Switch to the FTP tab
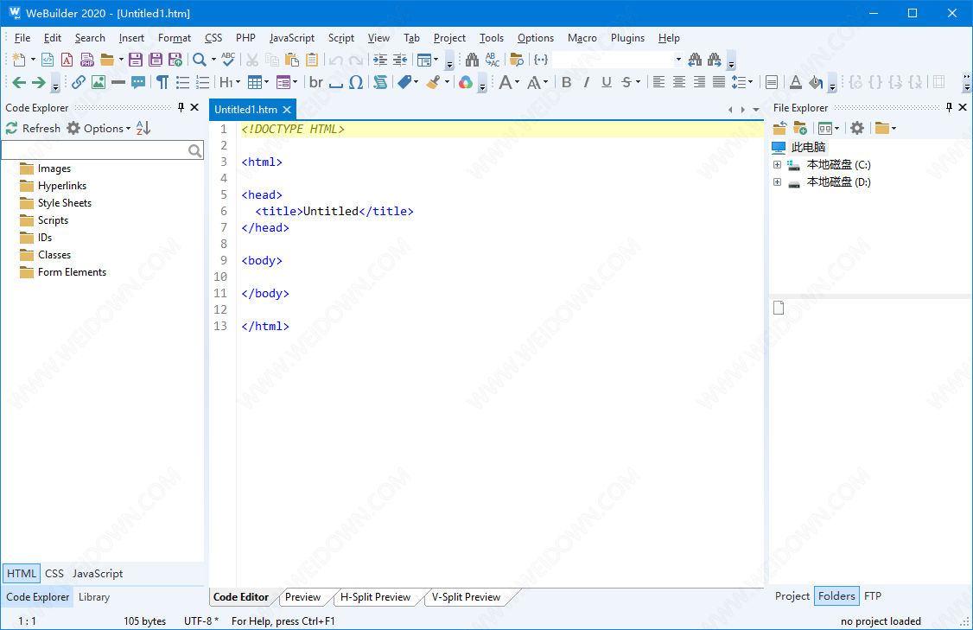 point(873,595)
